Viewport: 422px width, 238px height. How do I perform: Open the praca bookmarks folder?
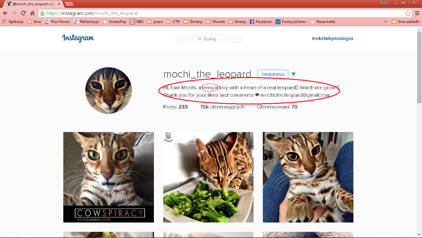(x=155, y=22)
